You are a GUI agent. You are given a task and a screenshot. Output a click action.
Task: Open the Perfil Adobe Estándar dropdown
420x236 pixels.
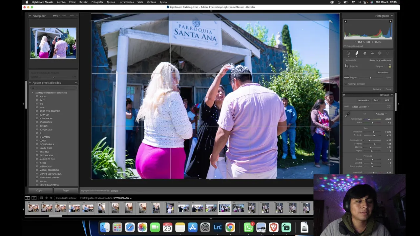click(361, 107)
